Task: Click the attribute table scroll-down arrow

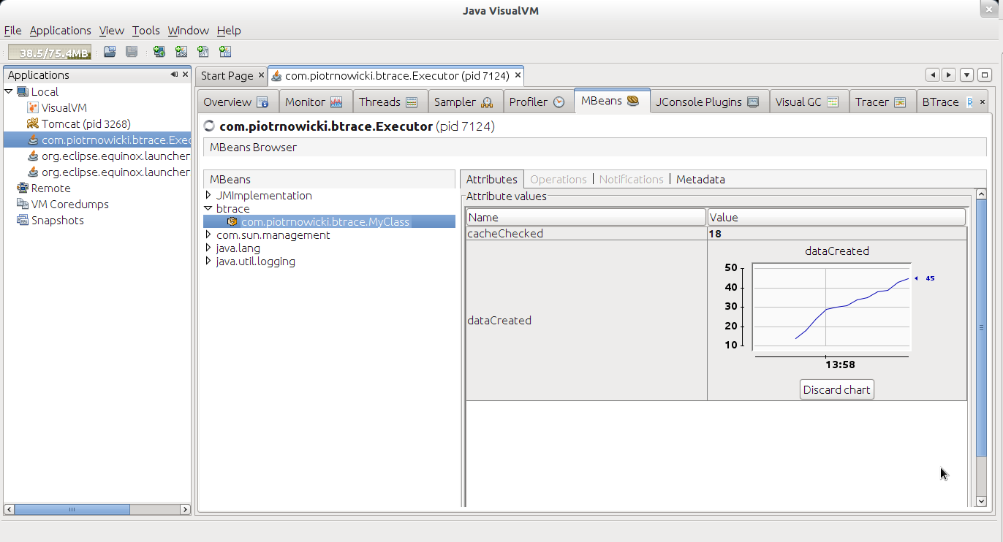Action: point(981,501)
